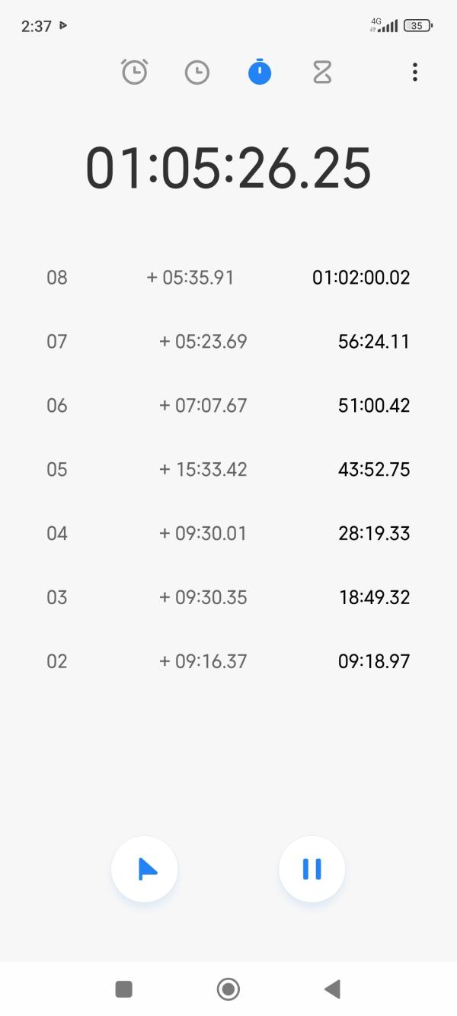457x1016 pixels.
Task: Tap lap 07 total time 56:24.11
Action: pyautogui.click(x=374, y=341)
